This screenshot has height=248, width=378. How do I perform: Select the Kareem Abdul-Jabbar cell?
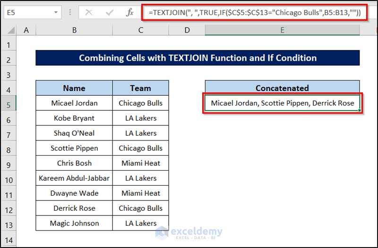pyautogui.click(x=74, y=178)
